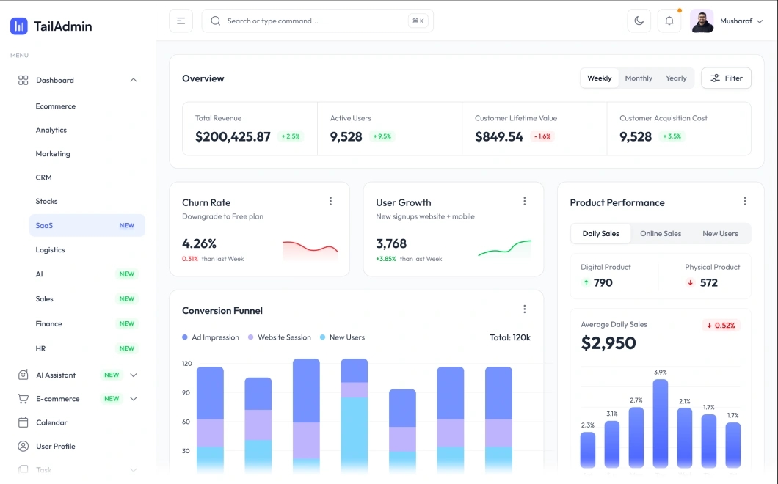Click the Filter button
This screenshot has width=778, height=484.
click(x=727, y=78)
